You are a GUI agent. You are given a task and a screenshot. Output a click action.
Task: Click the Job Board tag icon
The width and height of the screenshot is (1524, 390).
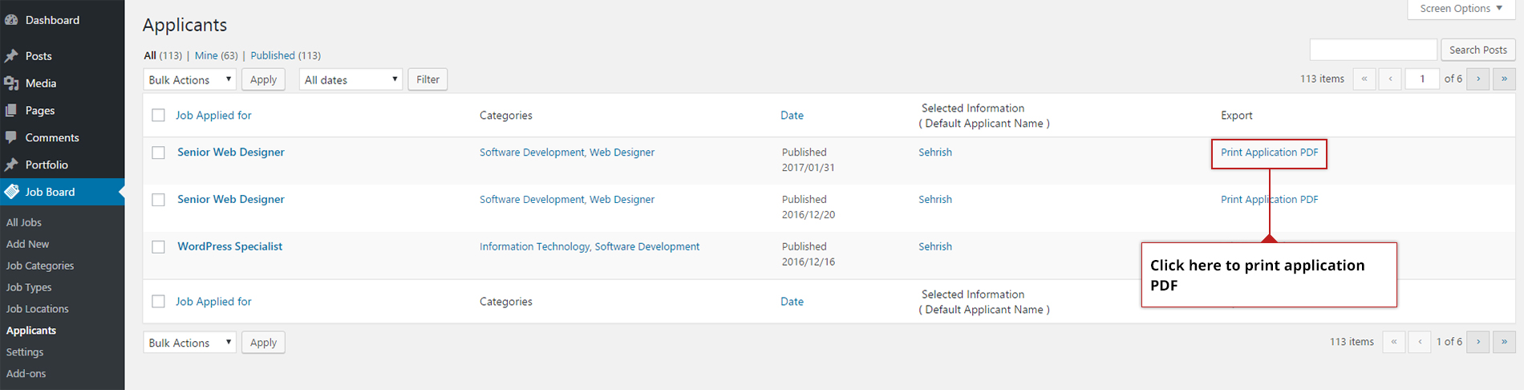click(x=11, y=192)
